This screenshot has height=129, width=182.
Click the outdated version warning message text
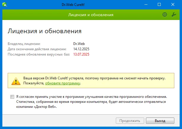[94, 78]
